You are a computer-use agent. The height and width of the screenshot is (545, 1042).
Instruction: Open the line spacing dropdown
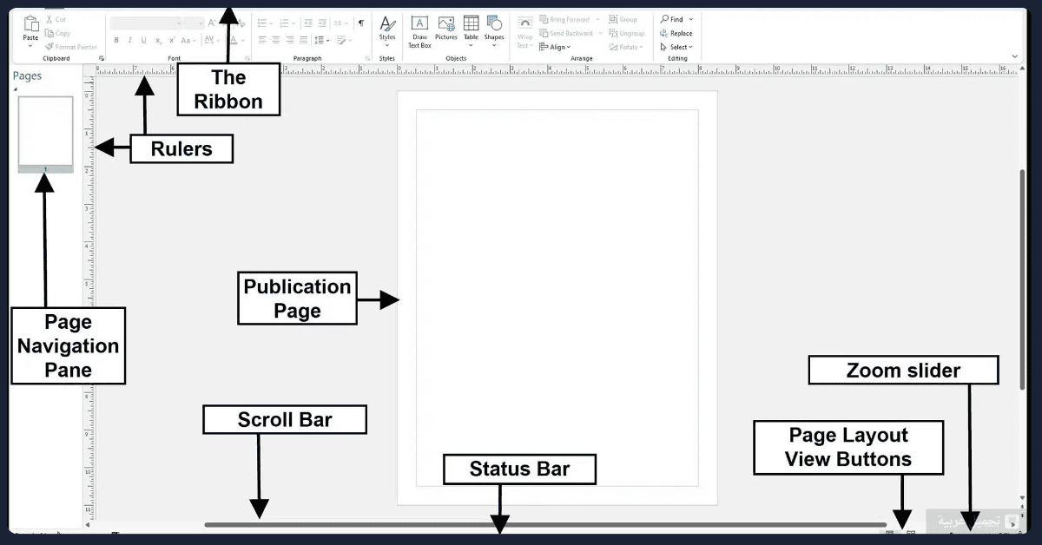tap(321, 40)
